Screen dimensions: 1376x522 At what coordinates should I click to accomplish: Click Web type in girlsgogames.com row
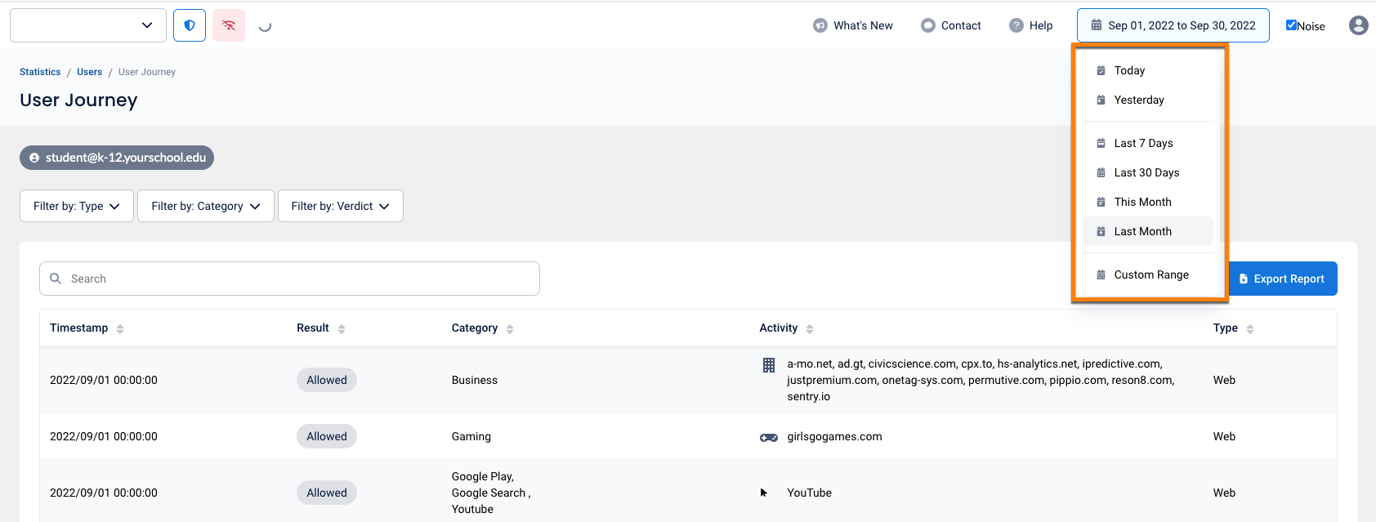tap(1224, 436)
